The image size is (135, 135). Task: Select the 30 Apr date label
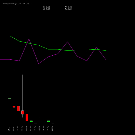click(x=18, y=129)
